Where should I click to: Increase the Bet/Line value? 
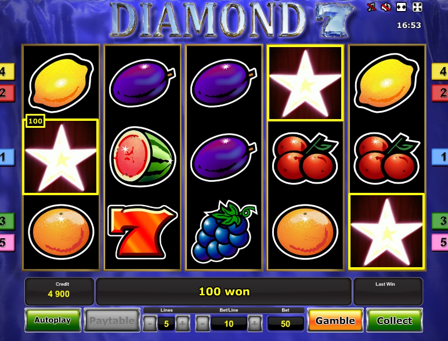point(254,324)
